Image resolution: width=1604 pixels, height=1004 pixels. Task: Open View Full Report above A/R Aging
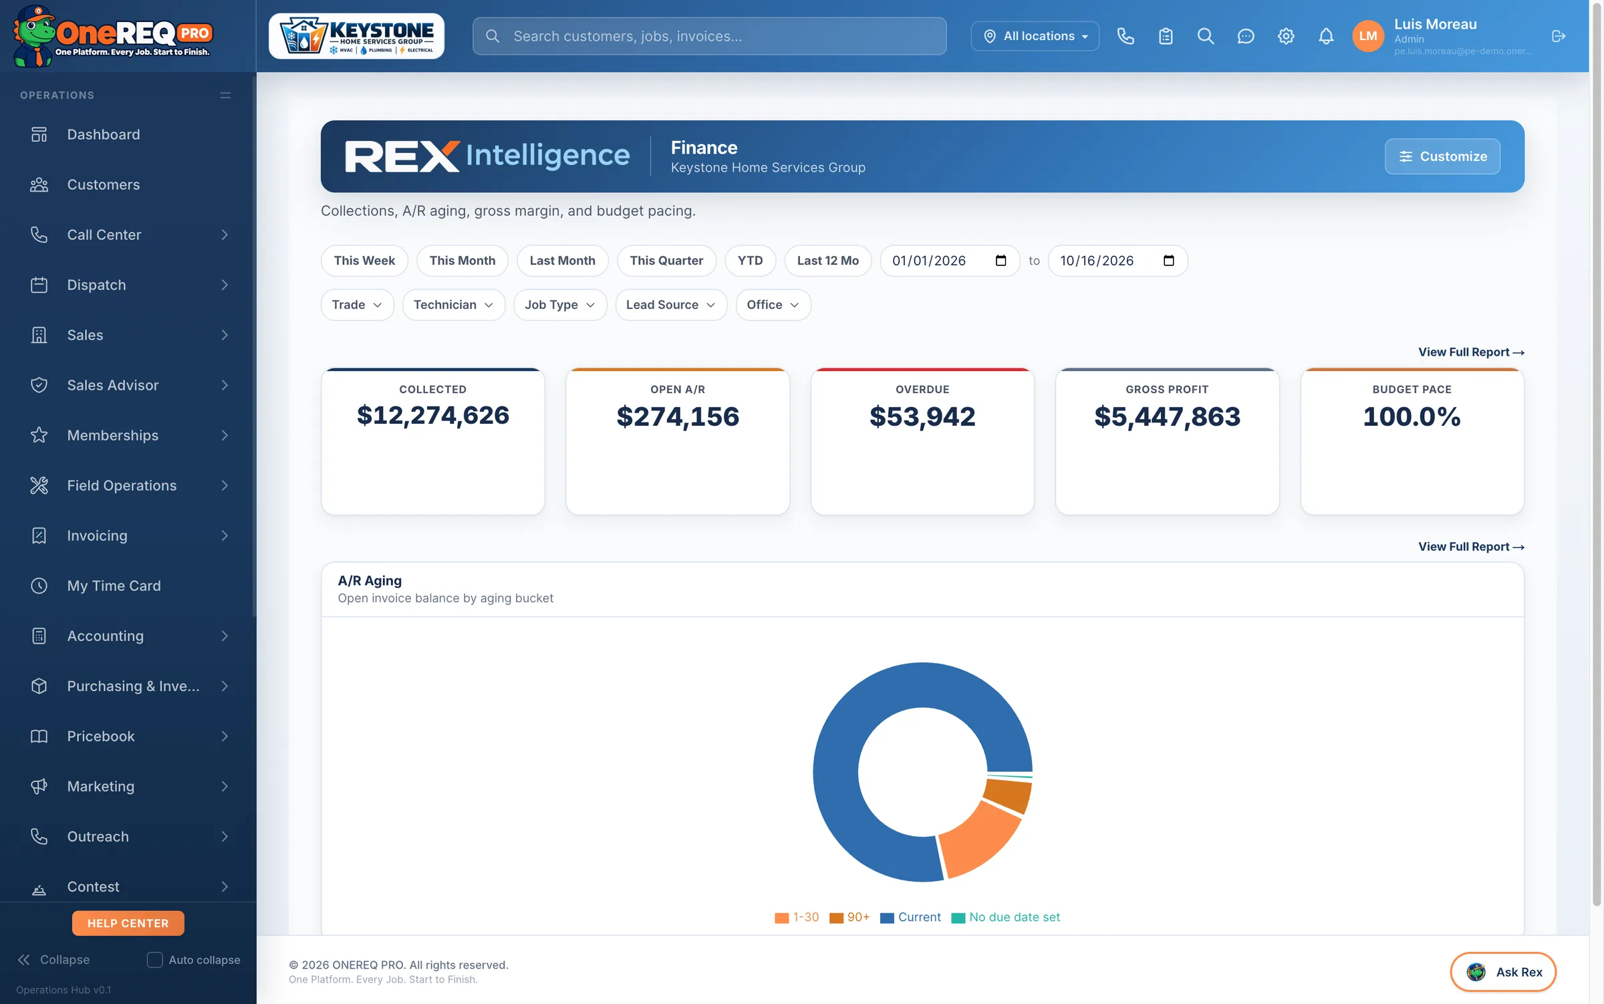(x=1471, y=547)
